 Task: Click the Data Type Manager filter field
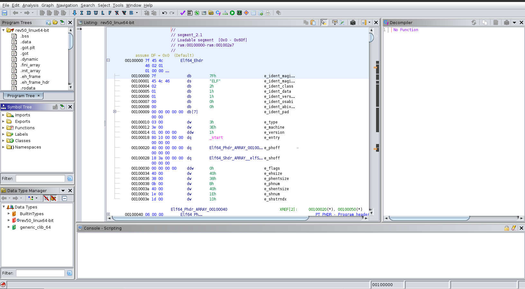(x=40, y=273)
